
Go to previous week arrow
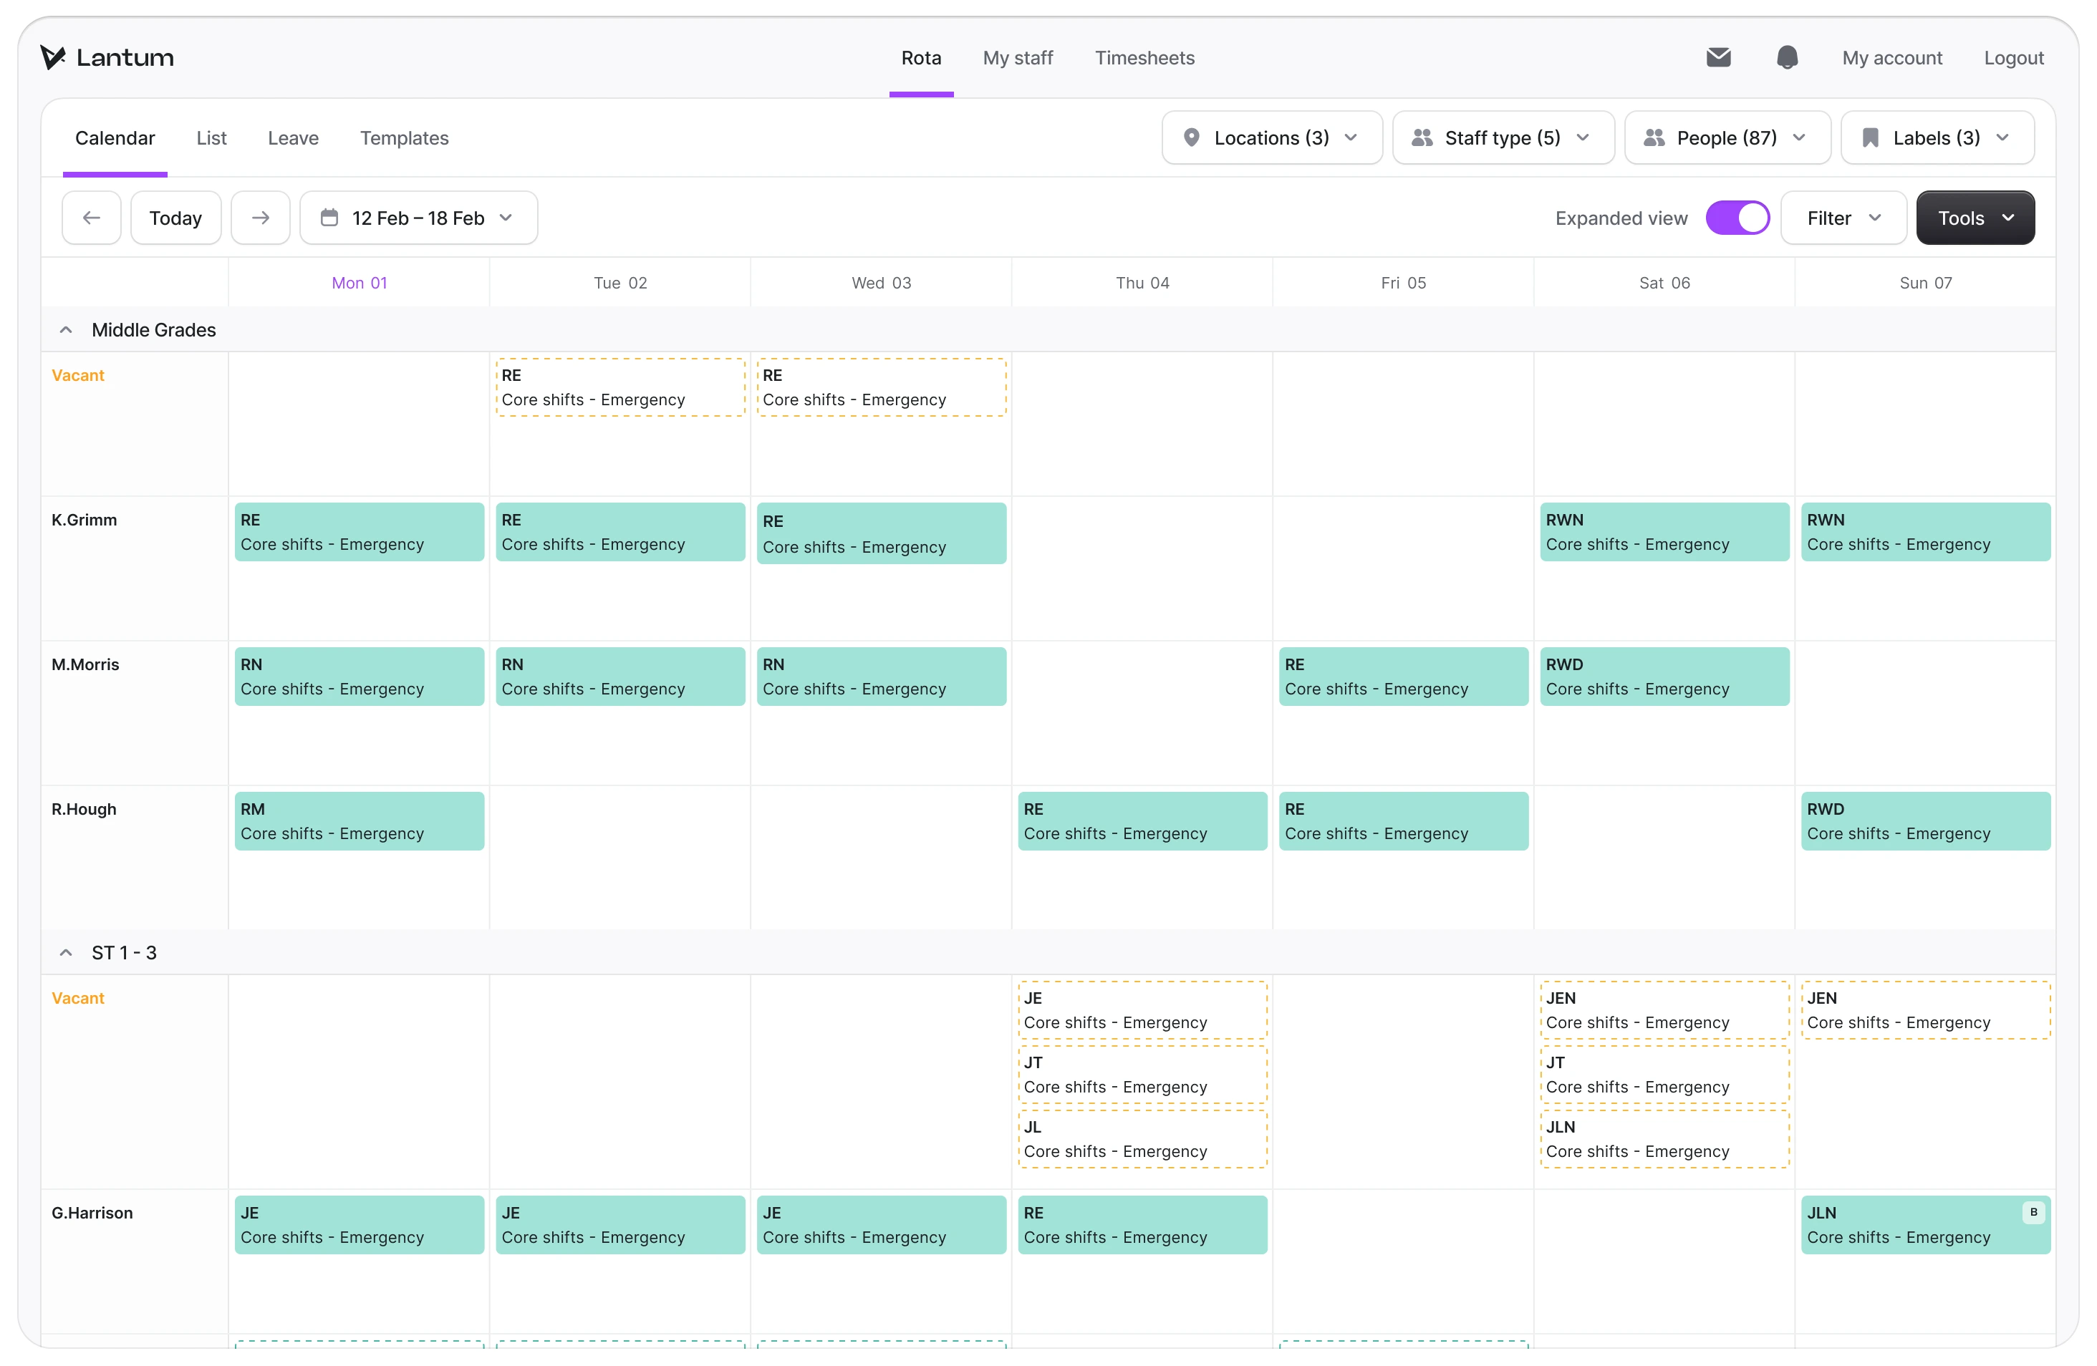point(92,218)
